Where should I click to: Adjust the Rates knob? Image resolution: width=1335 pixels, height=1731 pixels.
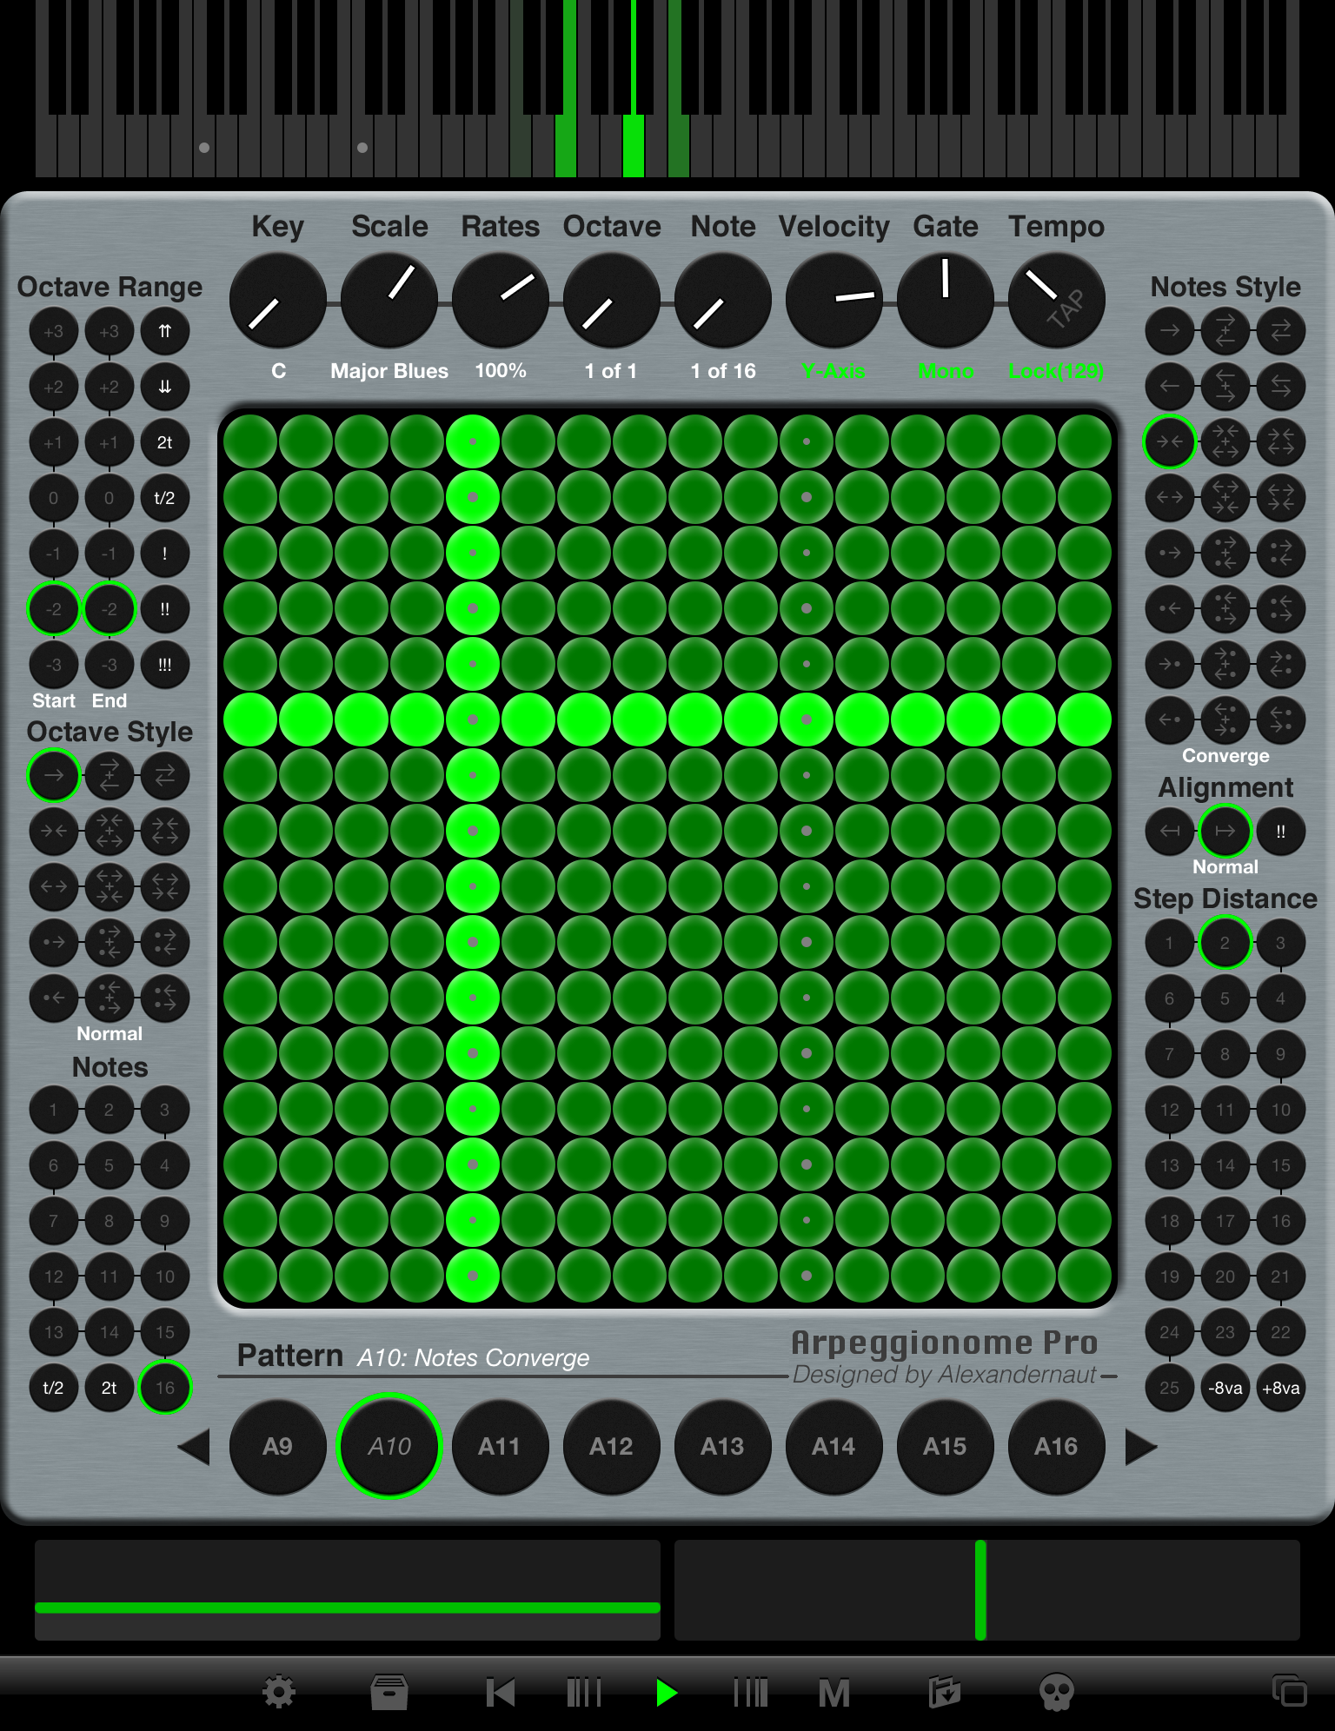point(500,301)
